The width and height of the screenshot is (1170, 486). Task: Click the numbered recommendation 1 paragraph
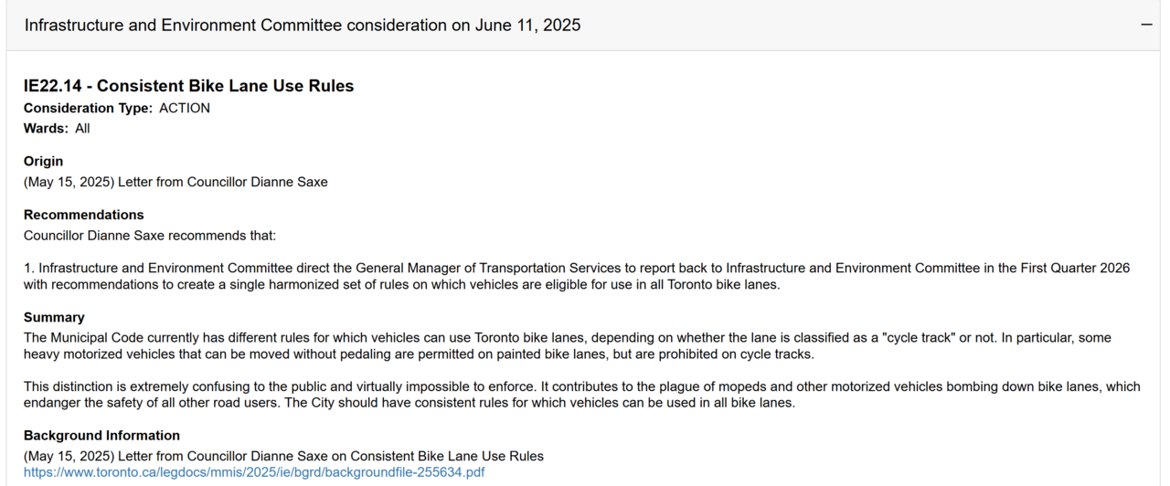pos(576,276)
